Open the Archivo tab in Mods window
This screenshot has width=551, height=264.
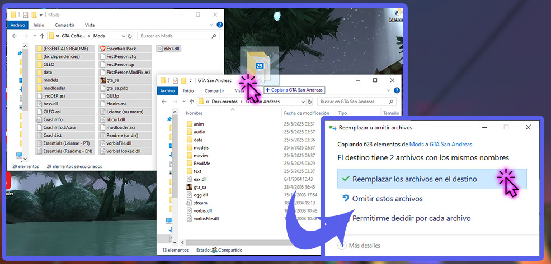(x=17, y=25)
